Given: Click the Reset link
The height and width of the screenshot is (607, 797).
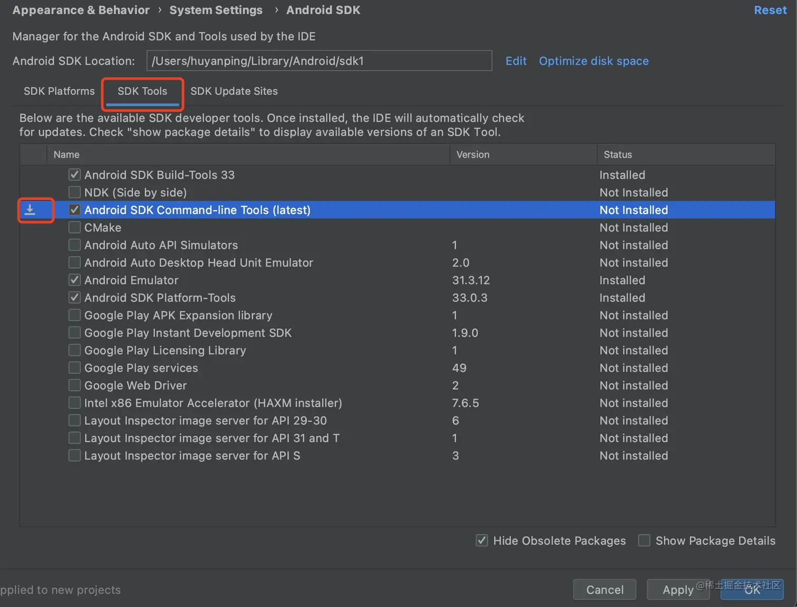Looking at the screenshot, I should tap(770, 10).
